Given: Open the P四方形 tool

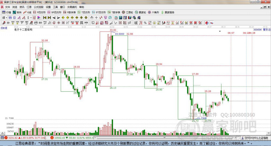Looking at the screenshot, I should pyautogui.click(x=39, y=12).
